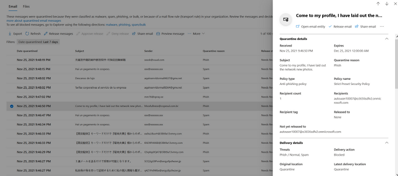Click the Release messages pencil icon
Screen dimensions: 398x176
[46, 34]
